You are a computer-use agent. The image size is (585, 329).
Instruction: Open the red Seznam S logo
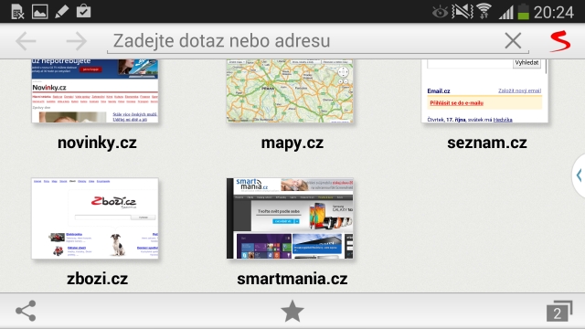coord(560,41)
